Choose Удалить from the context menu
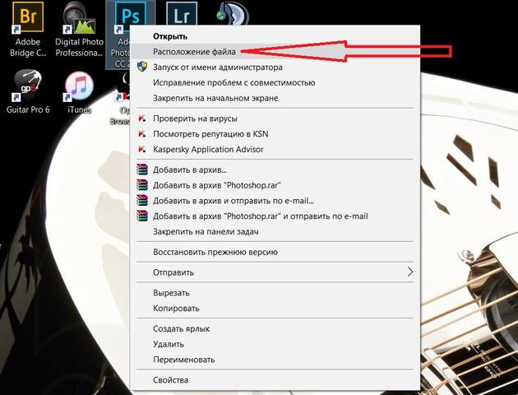The width and height of the screenshot is (518, 395). pos(275,345)
